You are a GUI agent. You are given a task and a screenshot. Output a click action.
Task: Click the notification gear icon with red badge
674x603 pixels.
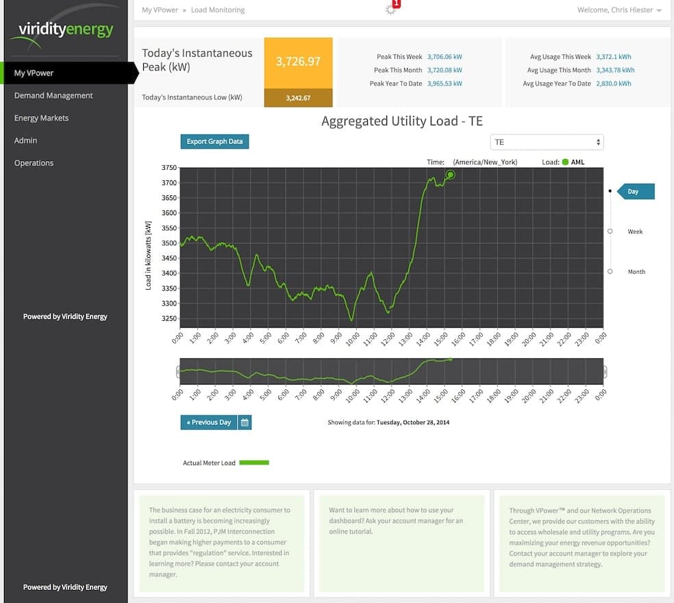(x=392, y=9)
